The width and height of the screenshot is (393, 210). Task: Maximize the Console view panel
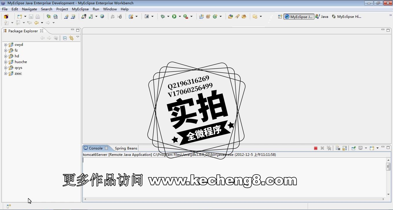388,147
